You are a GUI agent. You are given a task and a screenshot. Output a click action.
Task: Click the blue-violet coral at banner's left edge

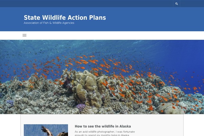tap(10, 103)
